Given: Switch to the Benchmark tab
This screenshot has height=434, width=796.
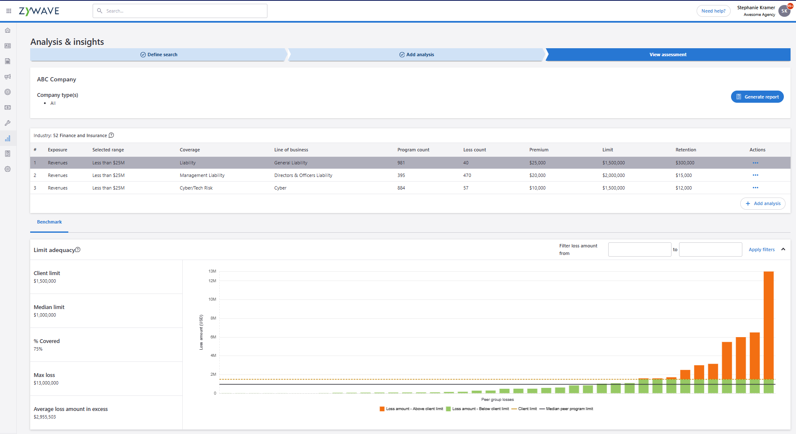Looking at the screenshot, I should (x=49, y=222).
